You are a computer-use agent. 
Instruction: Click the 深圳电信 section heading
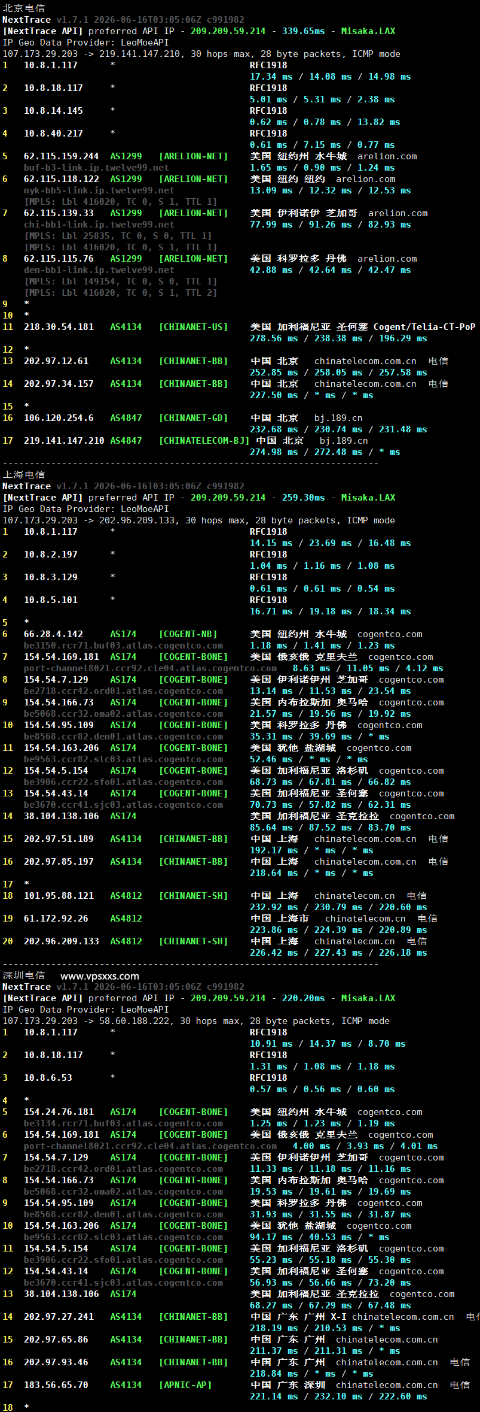pos(24,975)
